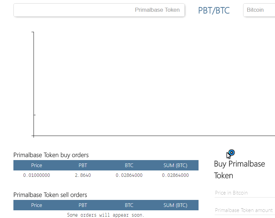The height and width of the screenshot is (218, 275).
Task: Click the PBT header in sell orders table
Action: (x=83, y=205)
